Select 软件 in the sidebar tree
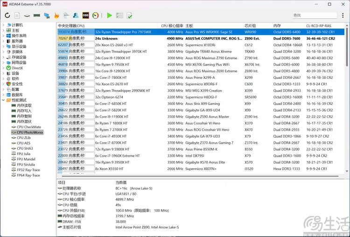350x237 pixels. (13, 78)
